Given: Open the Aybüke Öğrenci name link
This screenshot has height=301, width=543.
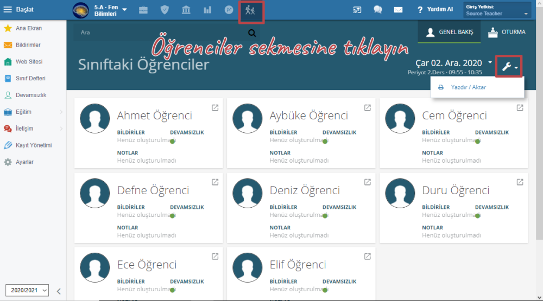Looking at the screenshot, I should click(x=308, y=116).
